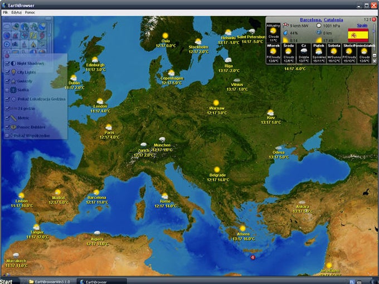Select the Środa forecast tile

(x=288, y=53)
